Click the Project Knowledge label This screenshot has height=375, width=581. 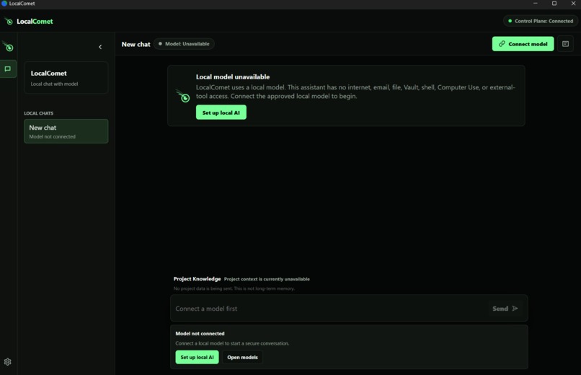(x=197, y=278)
